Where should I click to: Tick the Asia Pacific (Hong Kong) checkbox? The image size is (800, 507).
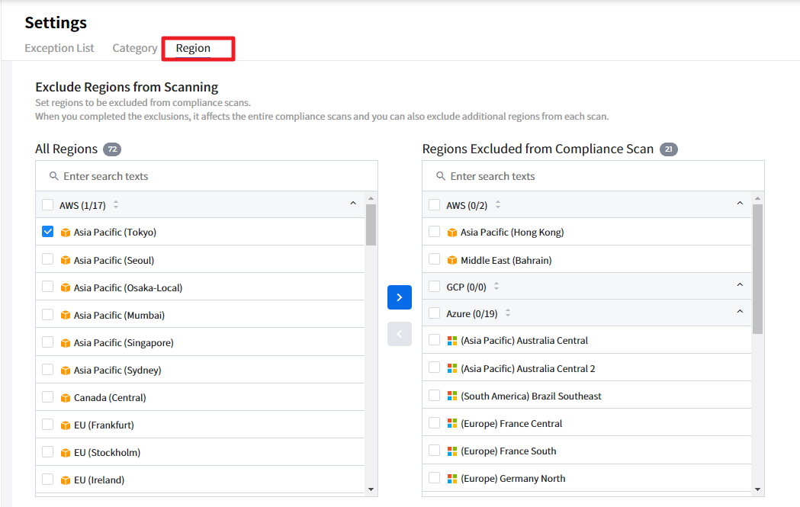click(435, 232)
